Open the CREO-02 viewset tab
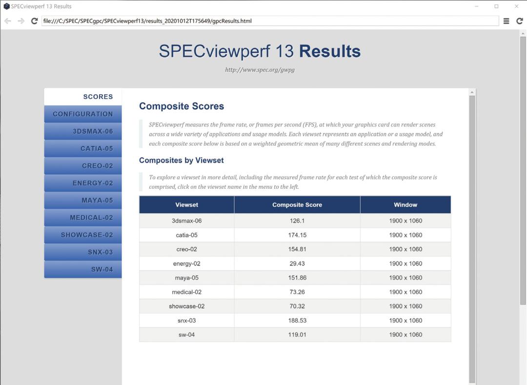This screenshot has width=527, height=385. (x=83, y=165)
